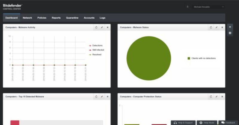Image resolution: width=239 pixels, height=125 pixels.
Task: Edit the Malware Status portlet settings
Action: tap(217, 27)
